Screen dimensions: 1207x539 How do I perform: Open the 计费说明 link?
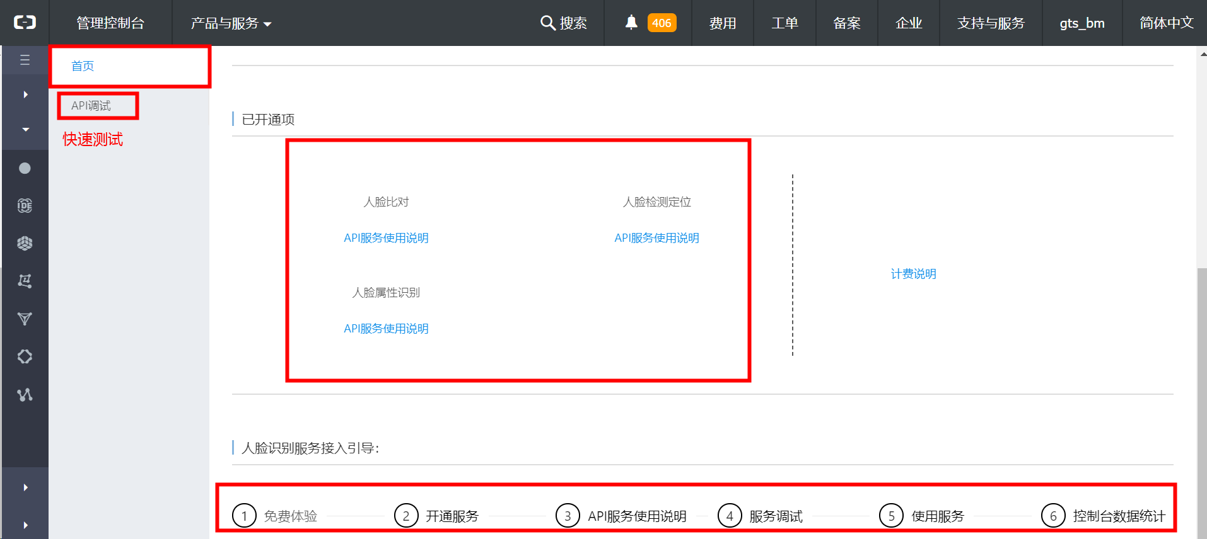tap(913, 274)
